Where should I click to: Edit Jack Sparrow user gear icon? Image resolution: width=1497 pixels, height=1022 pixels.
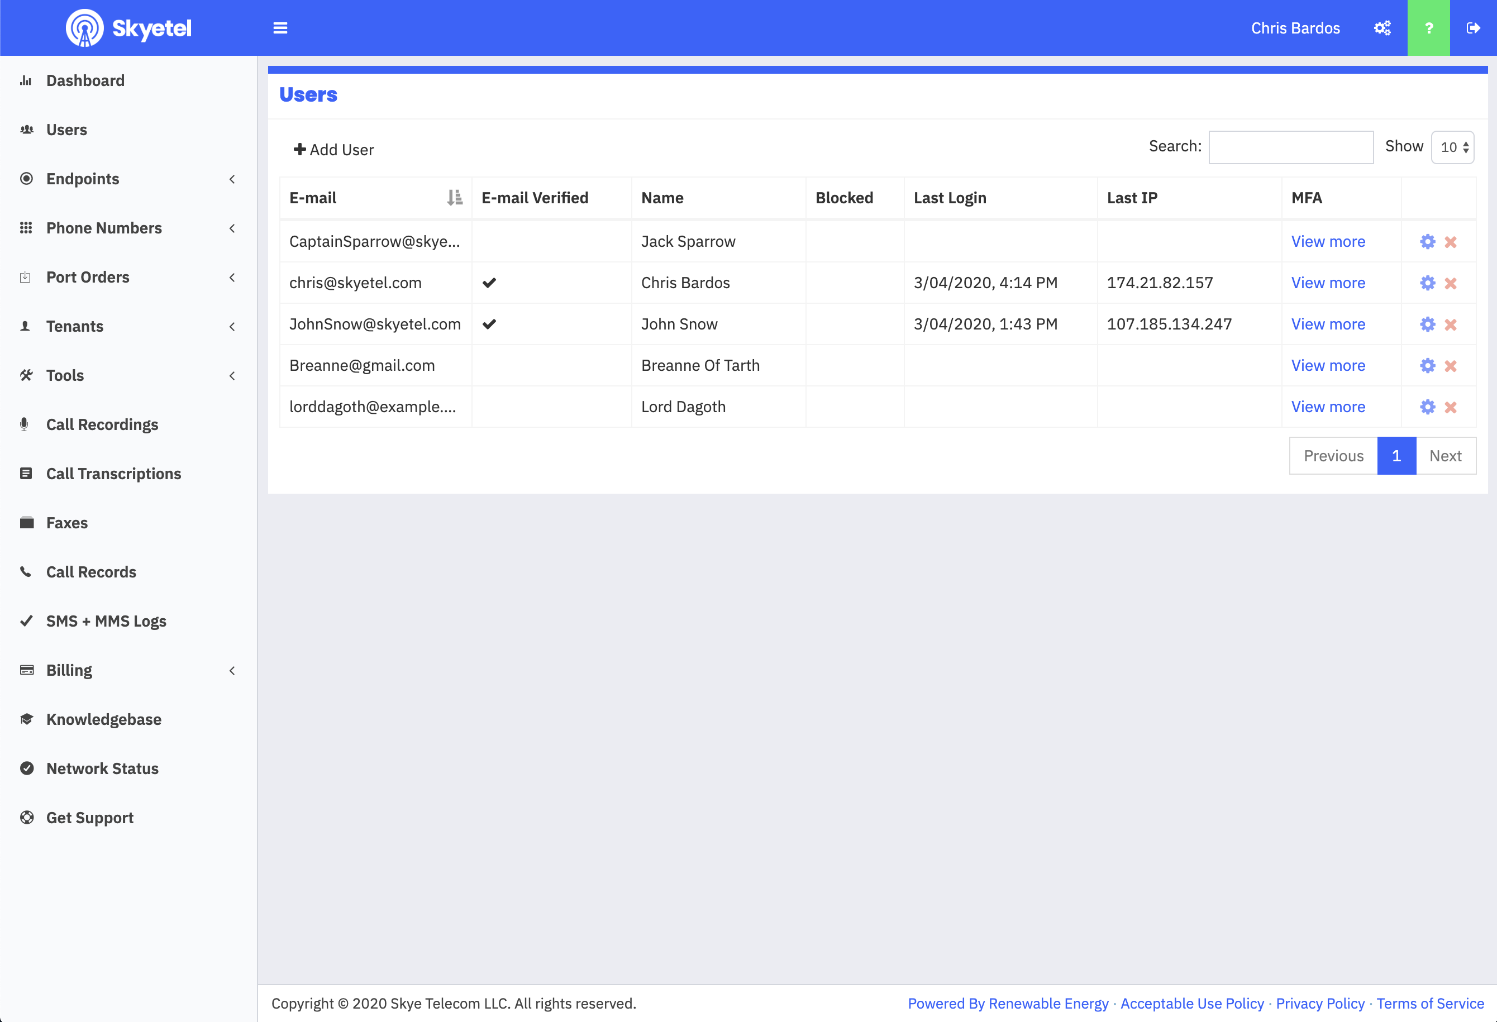[1427, 241]
